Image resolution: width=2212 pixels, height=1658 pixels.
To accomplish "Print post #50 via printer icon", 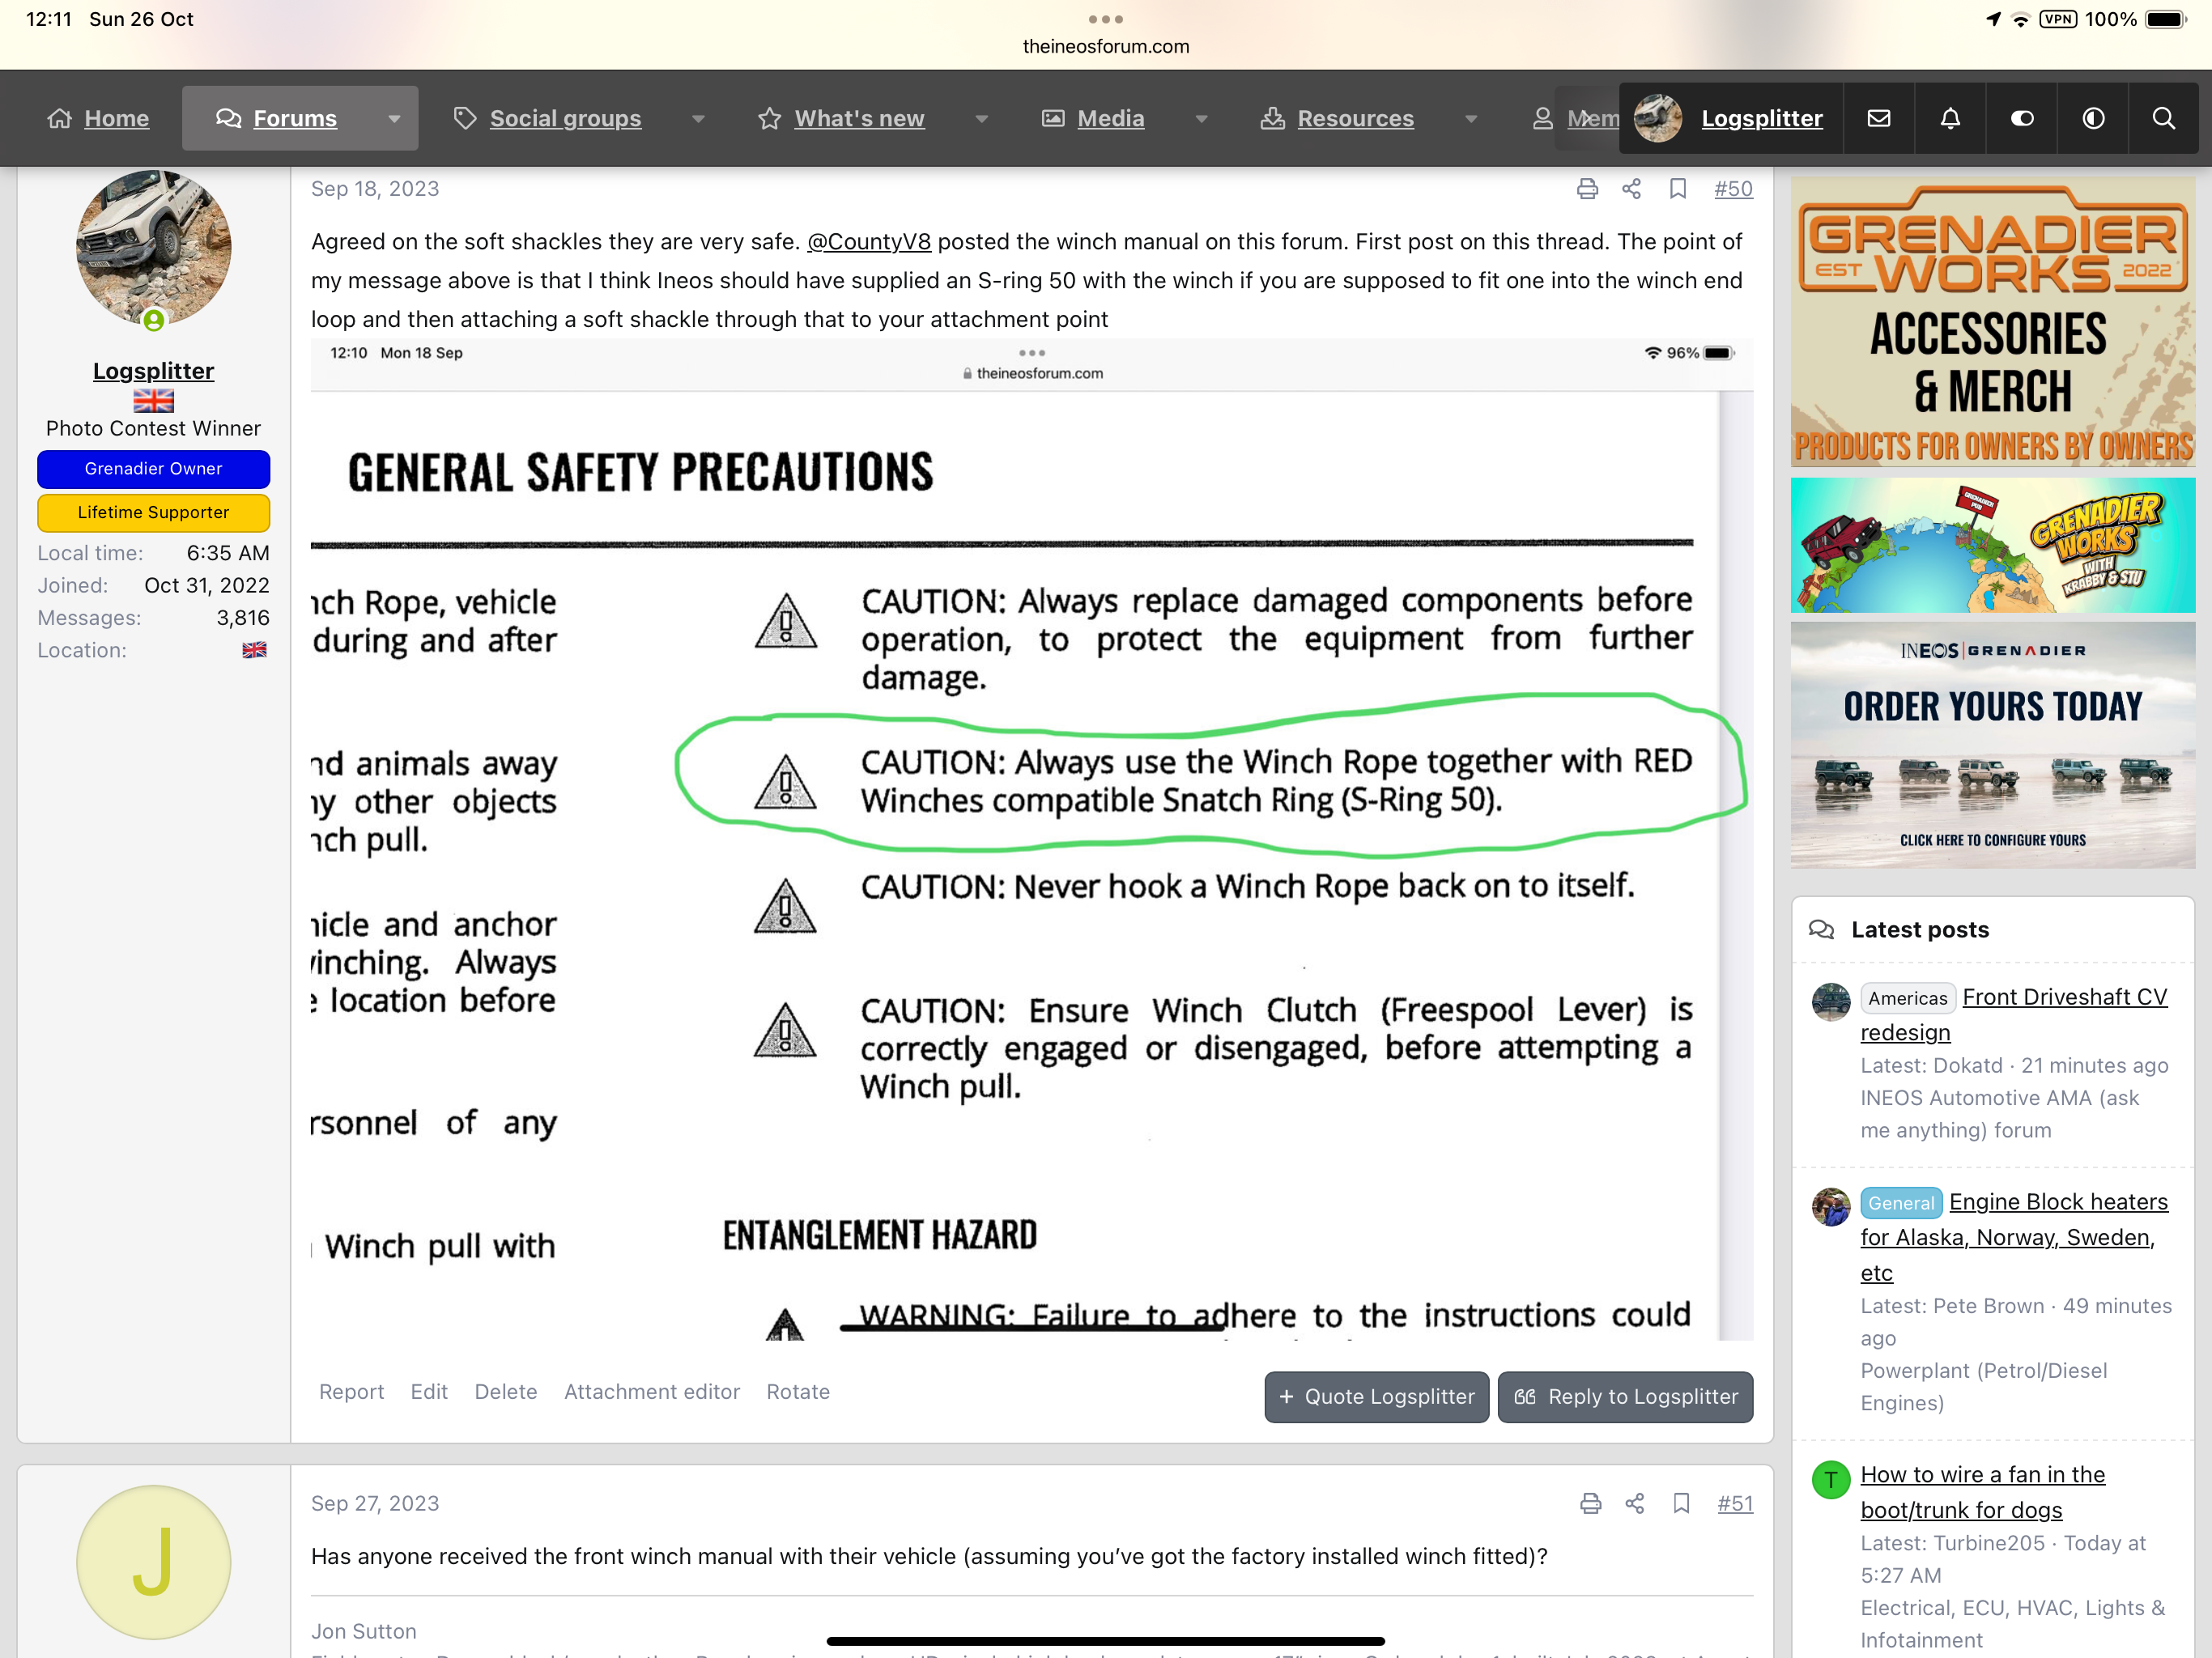I will [1587, 189].
